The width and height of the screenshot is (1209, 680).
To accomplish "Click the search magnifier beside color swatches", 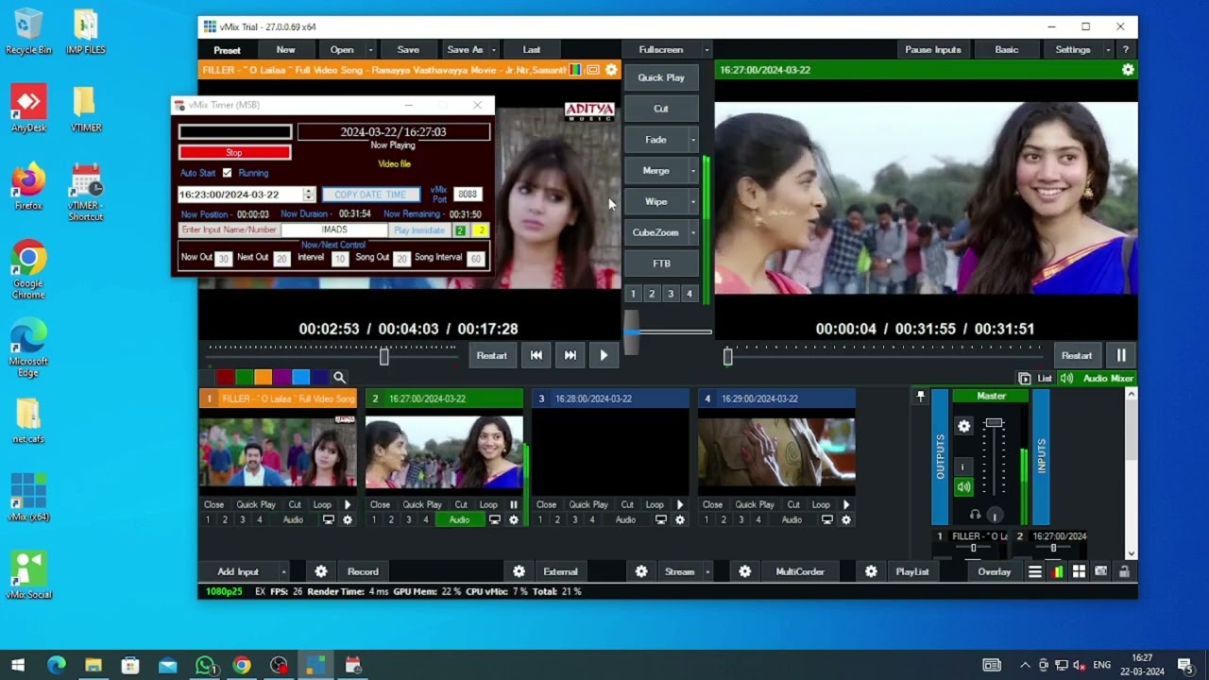I will tap(339, 378).
